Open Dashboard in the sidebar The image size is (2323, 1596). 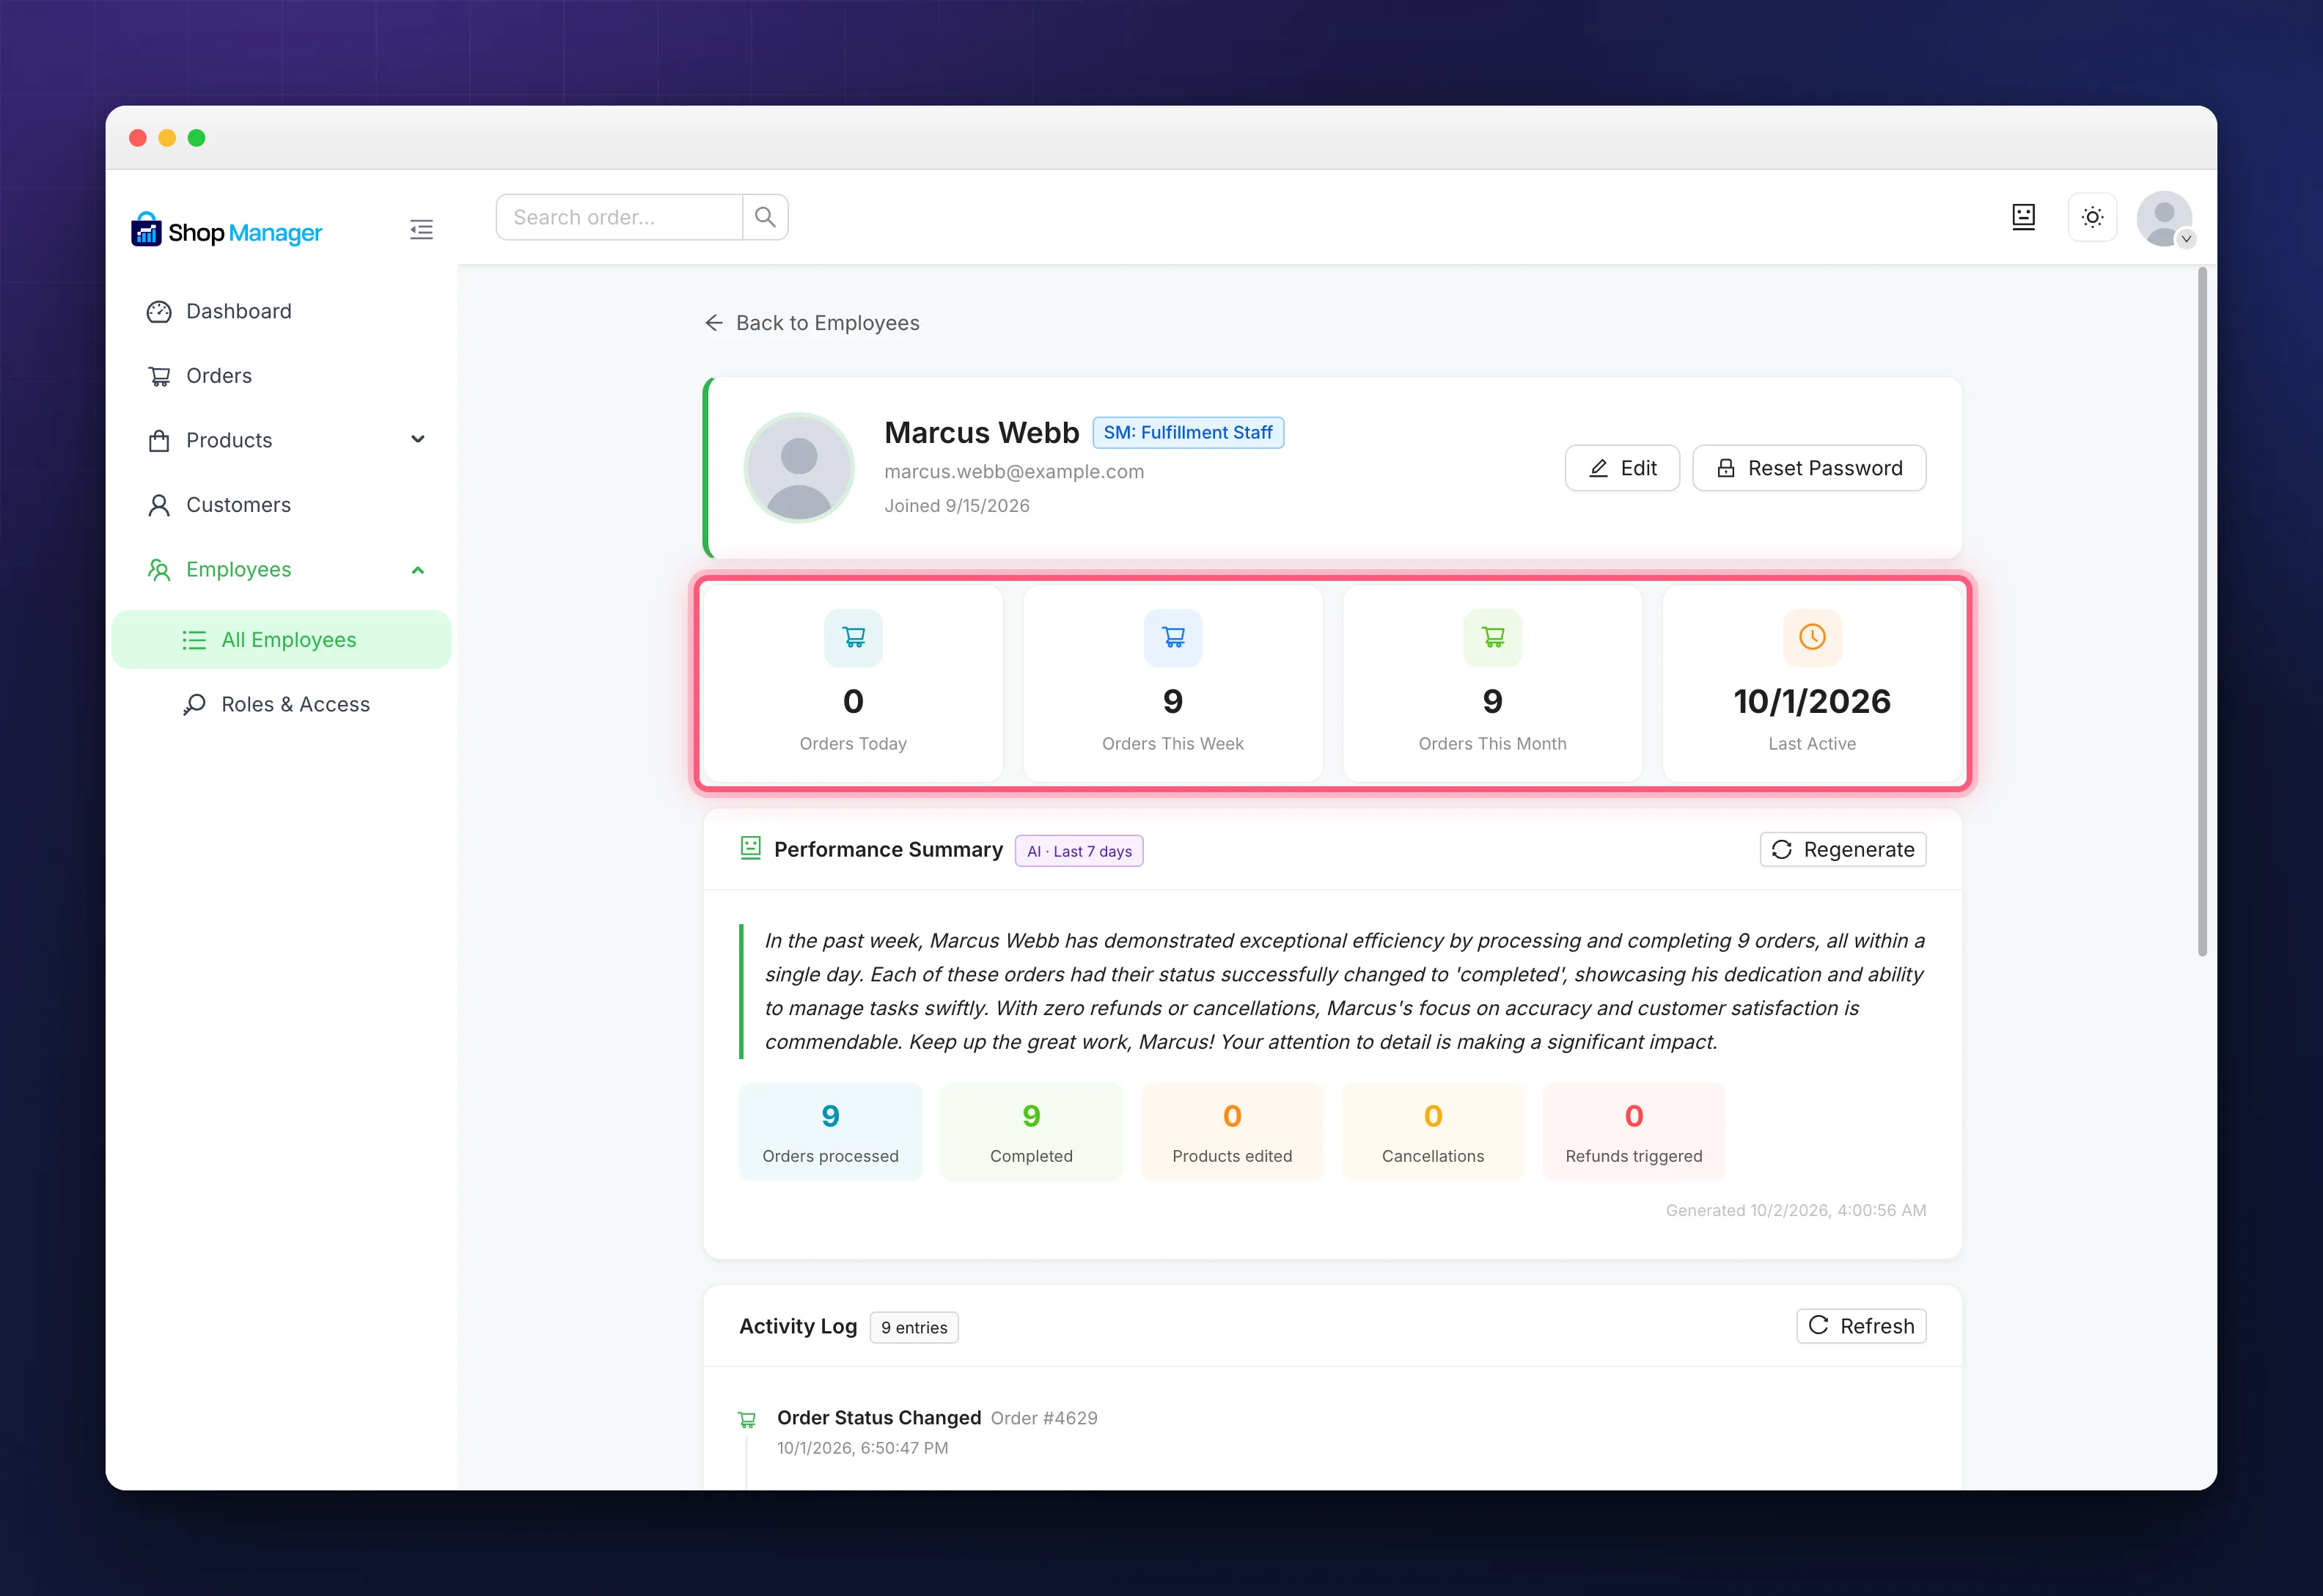(282, 311)
